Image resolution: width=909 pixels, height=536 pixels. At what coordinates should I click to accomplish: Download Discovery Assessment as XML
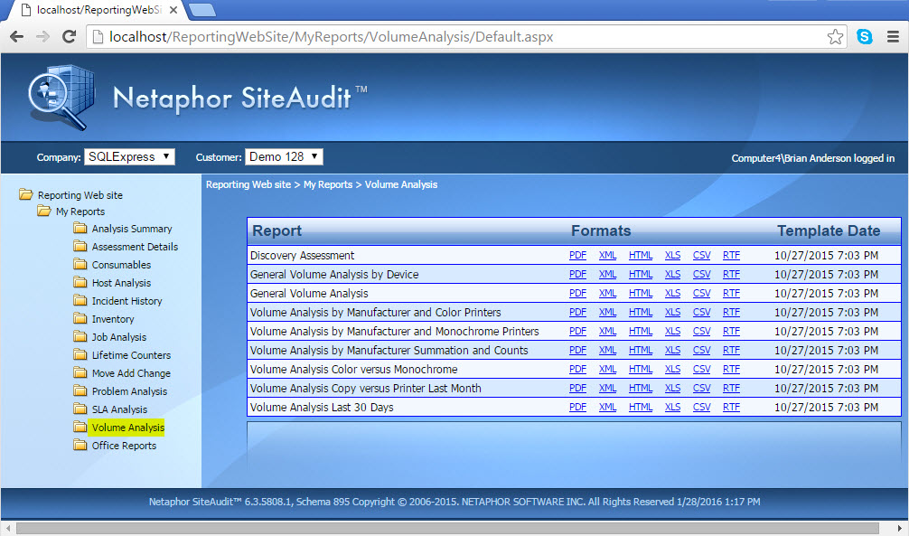(x=607, y=255)
